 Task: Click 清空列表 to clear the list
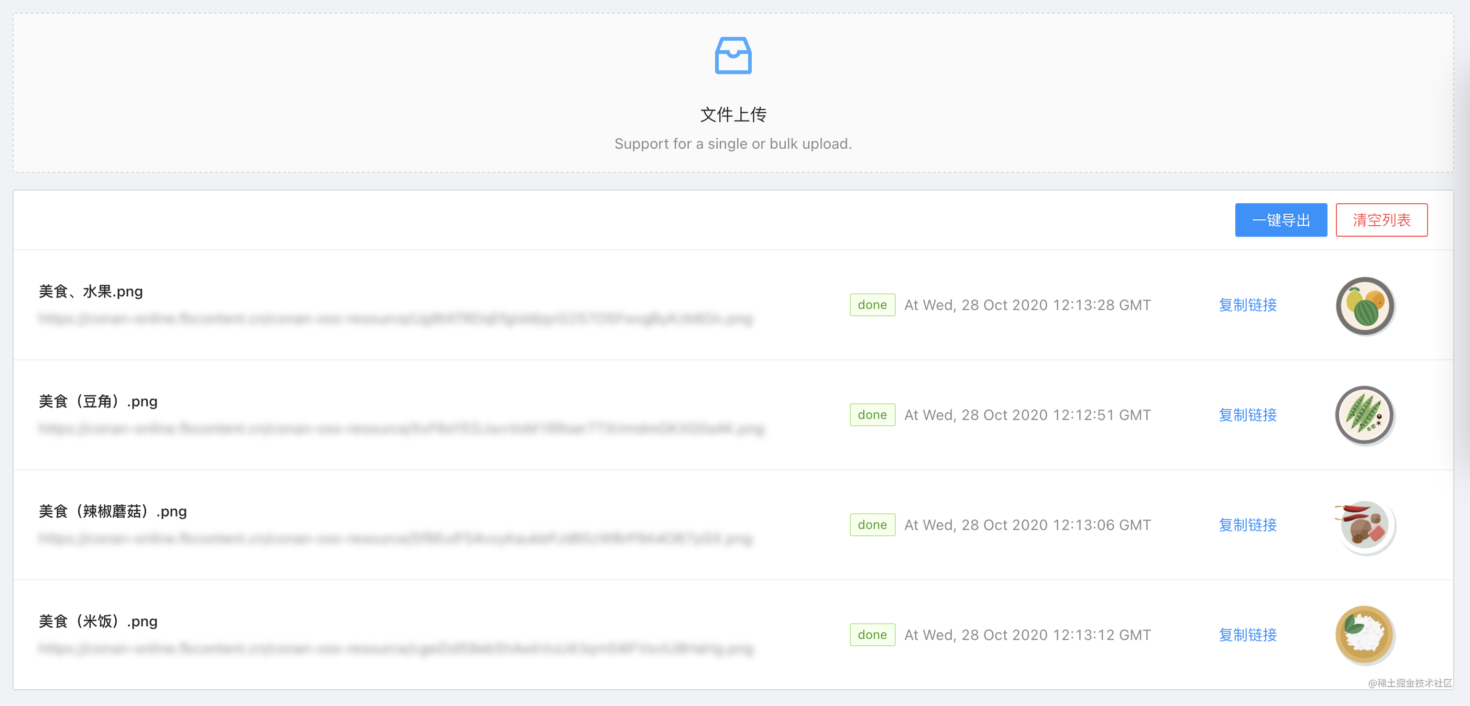pyautogui.click(x=1381, y=220)
